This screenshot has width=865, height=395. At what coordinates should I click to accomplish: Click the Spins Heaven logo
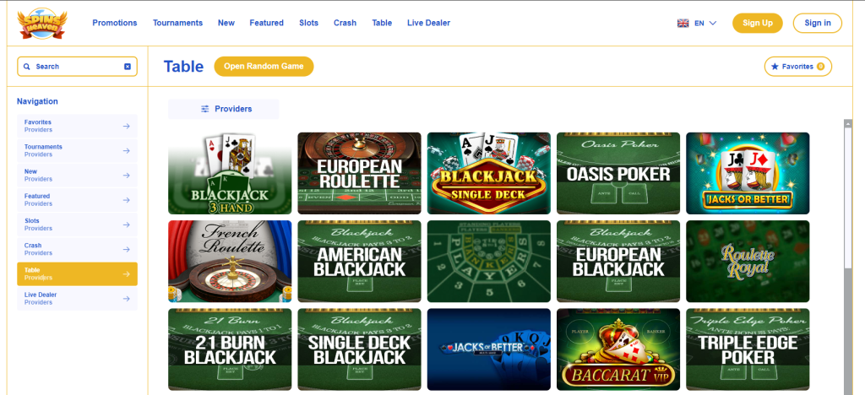pyautogui.click(x=41, y=24)
